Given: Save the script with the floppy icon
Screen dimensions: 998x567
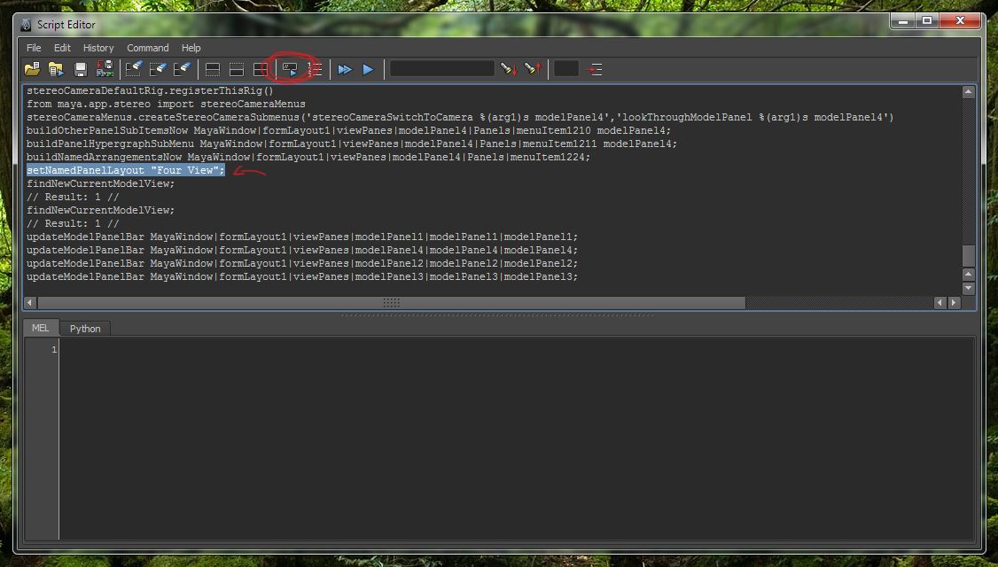Looking at the screenshot, I should (x=80, y=69).
